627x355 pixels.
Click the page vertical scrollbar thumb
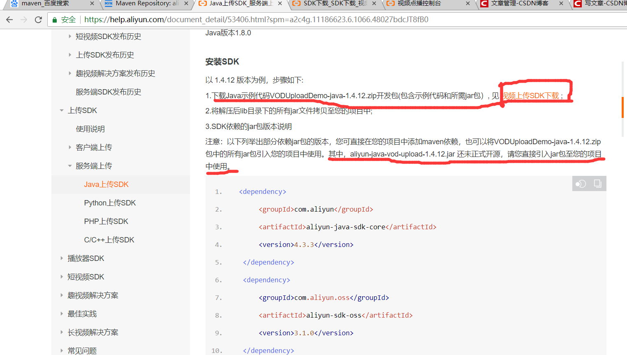(623, 107)
